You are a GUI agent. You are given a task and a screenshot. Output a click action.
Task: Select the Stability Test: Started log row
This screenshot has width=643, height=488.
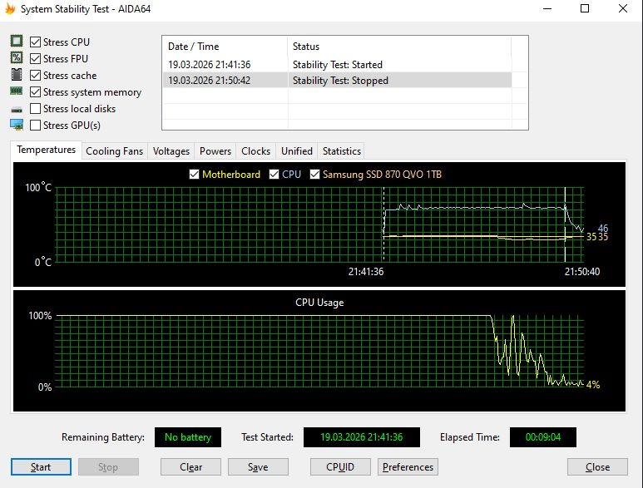(338, 65)
